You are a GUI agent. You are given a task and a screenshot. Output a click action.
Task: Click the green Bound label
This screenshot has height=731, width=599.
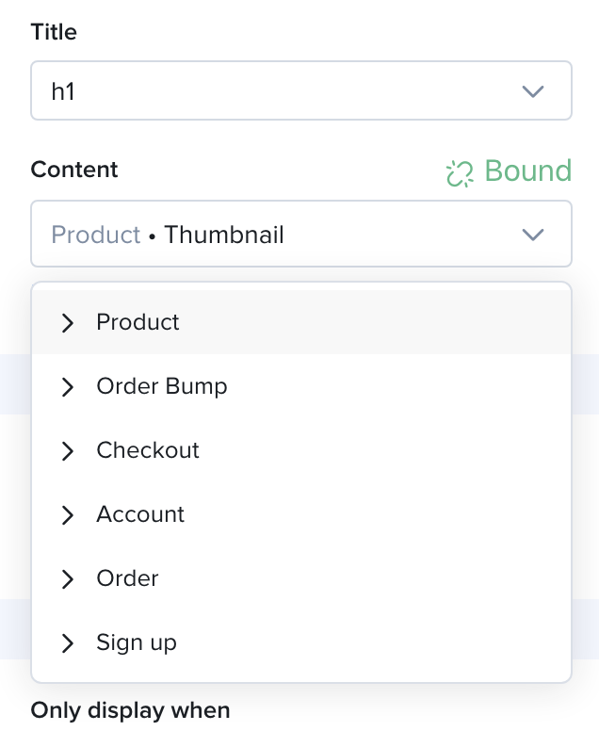coord(527,171)
